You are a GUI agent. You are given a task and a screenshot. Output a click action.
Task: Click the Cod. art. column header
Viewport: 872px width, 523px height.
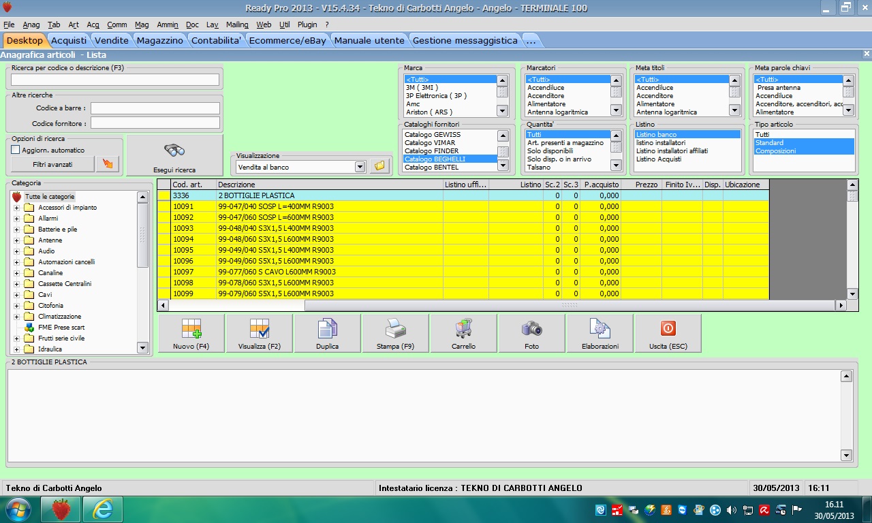pos(193,185)
